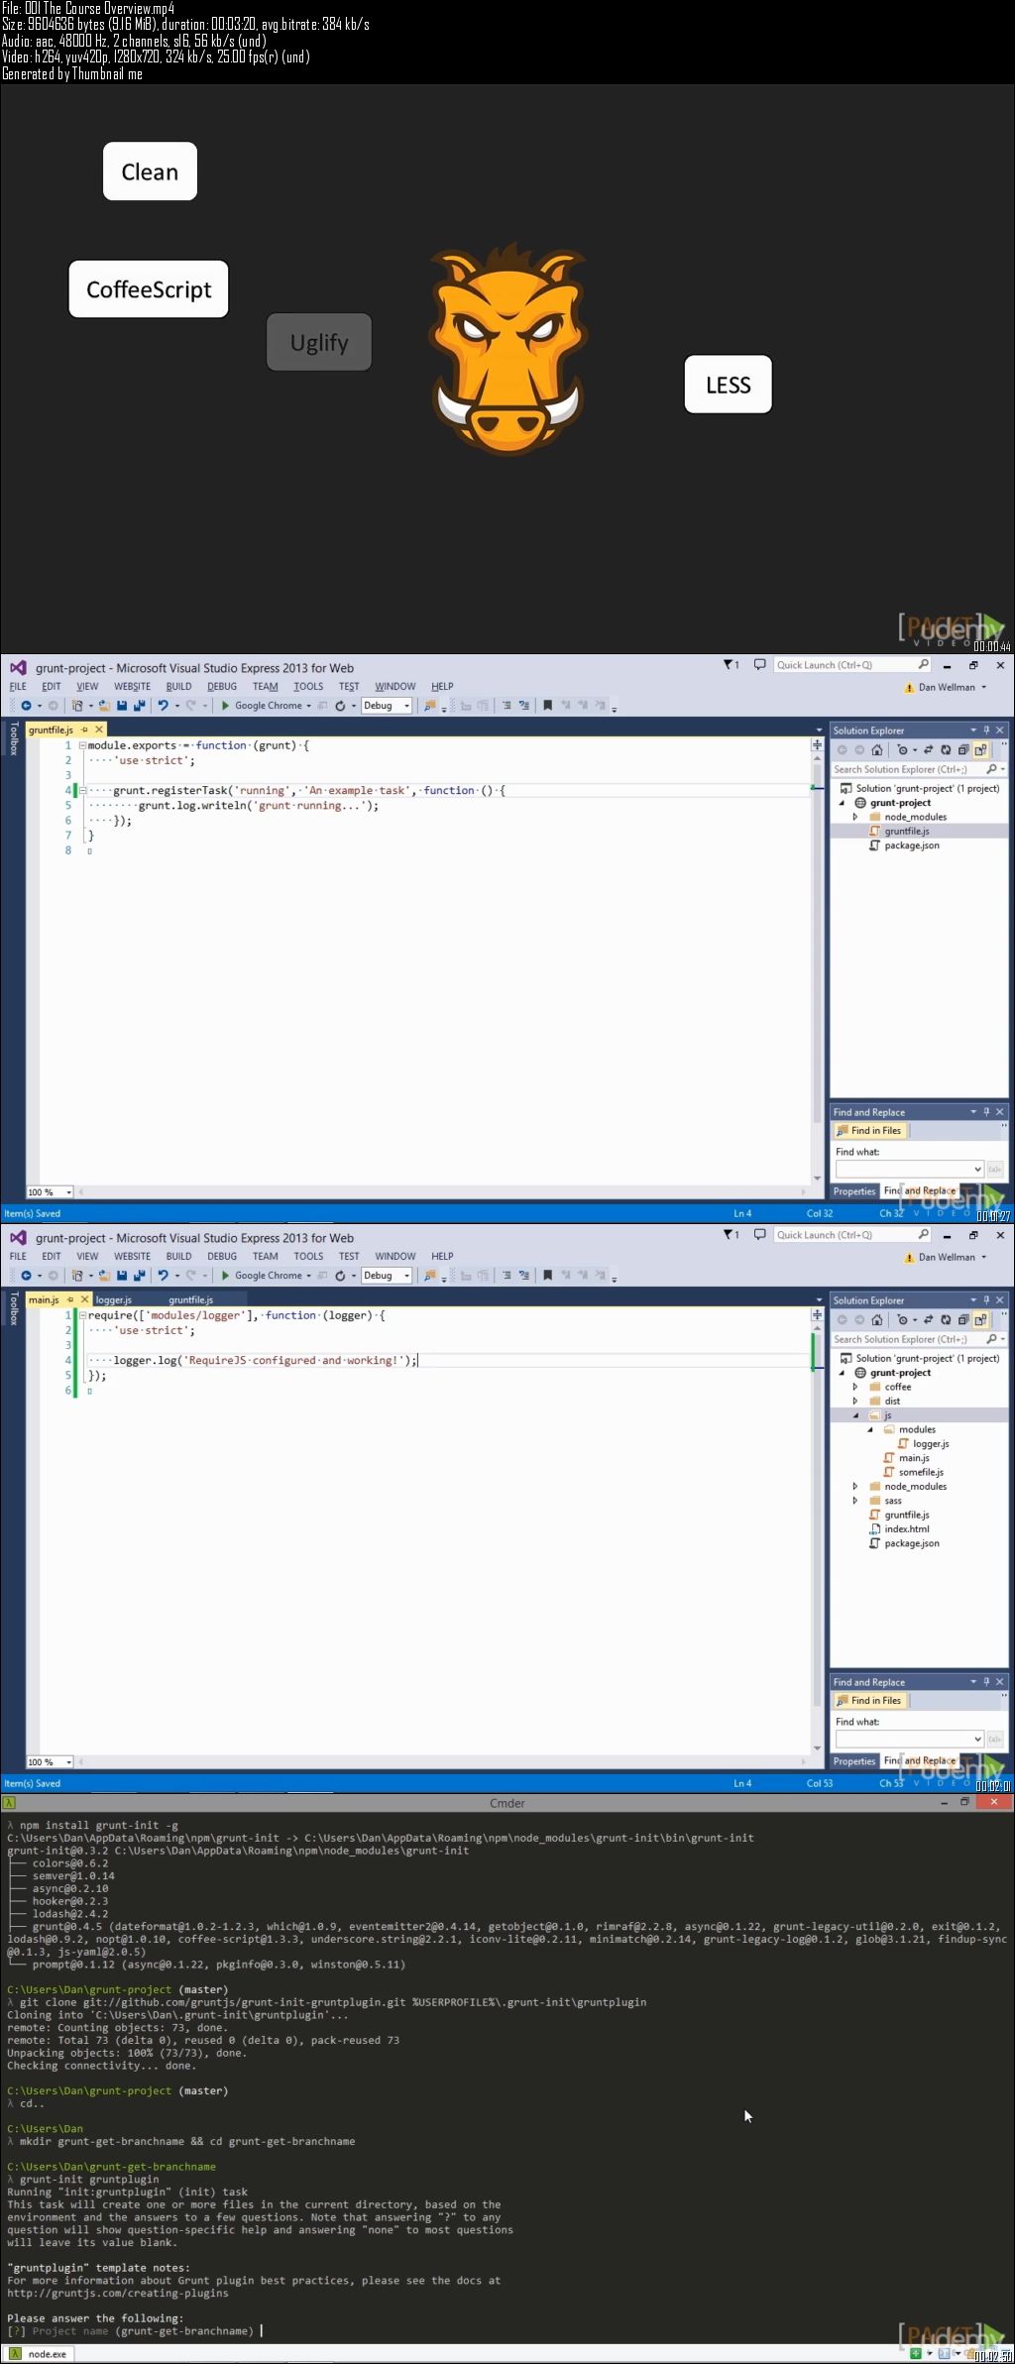Click Solution Explorer Home icon in gruntfile.js frame
The image size is (1015, 2364).
877,750
